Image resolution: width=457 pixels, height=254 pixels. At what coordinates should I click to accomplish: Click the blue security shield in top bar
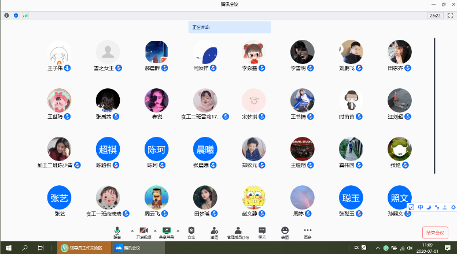16,16
